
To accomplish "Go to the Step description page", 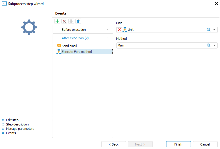I will (17, 124).
